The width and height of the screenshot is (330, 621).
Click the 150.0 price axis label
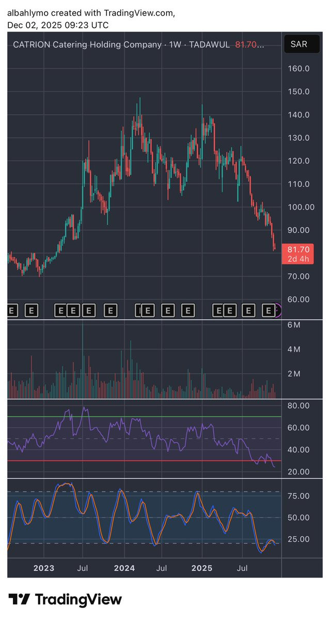click(298, 92)
